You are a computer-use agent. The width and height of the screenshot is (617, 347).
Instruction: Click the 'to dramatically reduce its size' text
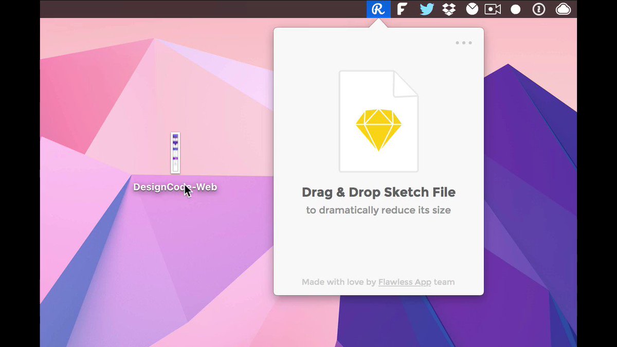click(378, 210)
